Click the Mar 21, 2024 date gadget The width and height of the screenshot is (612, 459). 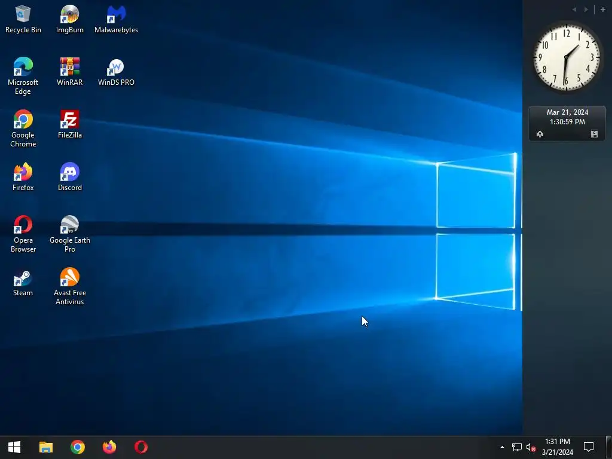click(x=567, y=123)
